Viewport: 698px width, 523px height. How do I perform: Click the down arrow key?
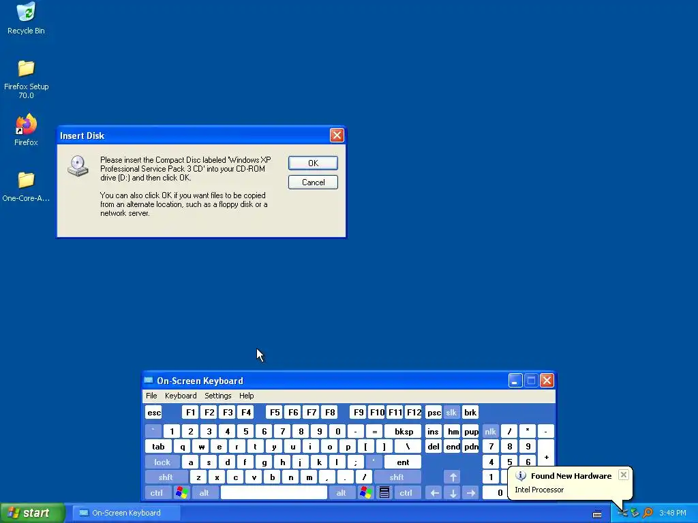click(x=453, y=493)
